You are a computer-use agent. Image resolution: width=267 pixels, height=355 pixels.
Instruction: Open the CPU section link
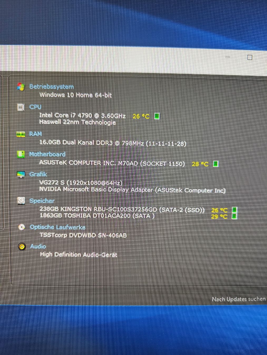[x=35, y=107]
